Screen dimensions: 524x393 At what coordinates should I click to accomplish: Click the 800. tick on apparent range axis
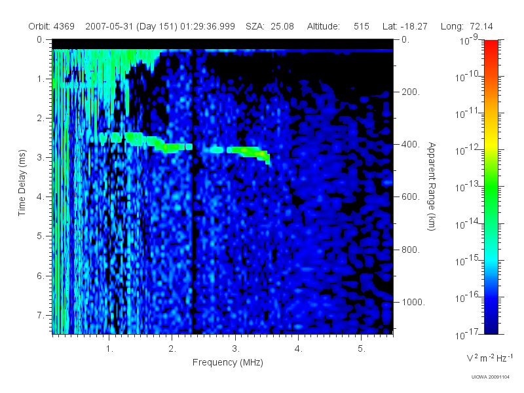[410, 250]
